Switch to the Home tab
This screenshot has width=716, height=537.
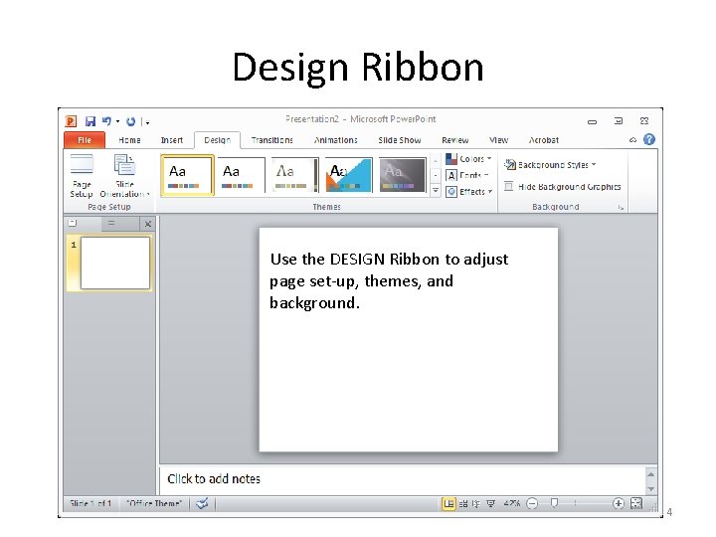pos(129,140)
